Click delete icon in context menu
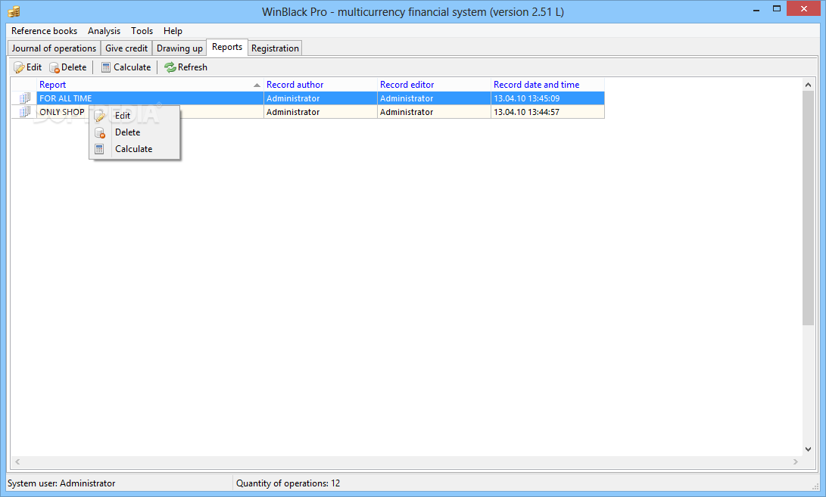Viewport: 826px width, 497px height. [x=100, y=132]
